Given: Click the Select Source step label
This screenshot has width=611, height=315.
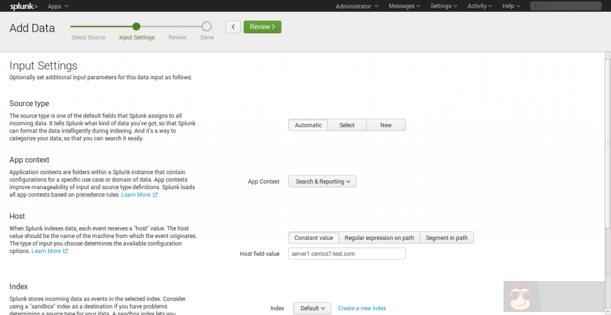Looking at the screenshot, I should click(x=88, y=38).
